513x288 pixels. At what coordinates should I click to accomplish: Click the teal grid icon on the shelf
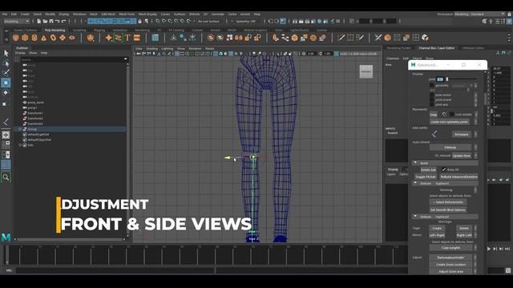tap(155, 38)
